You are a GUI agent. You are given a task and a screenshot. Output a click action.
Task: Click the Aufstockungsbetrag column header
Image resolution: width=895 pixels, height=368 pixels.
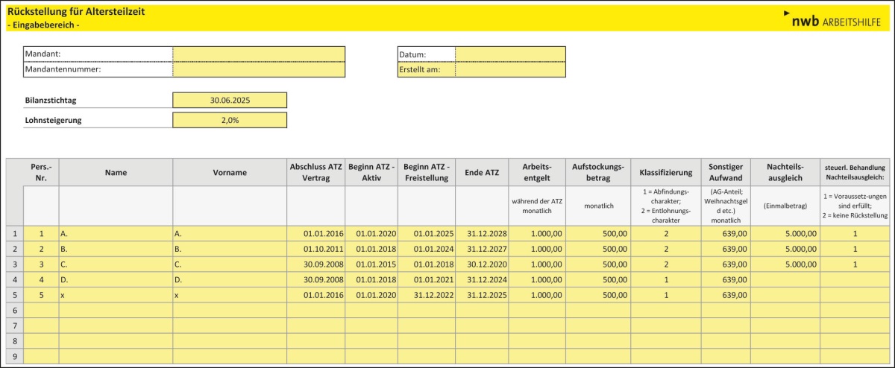(x=598, y=172)
